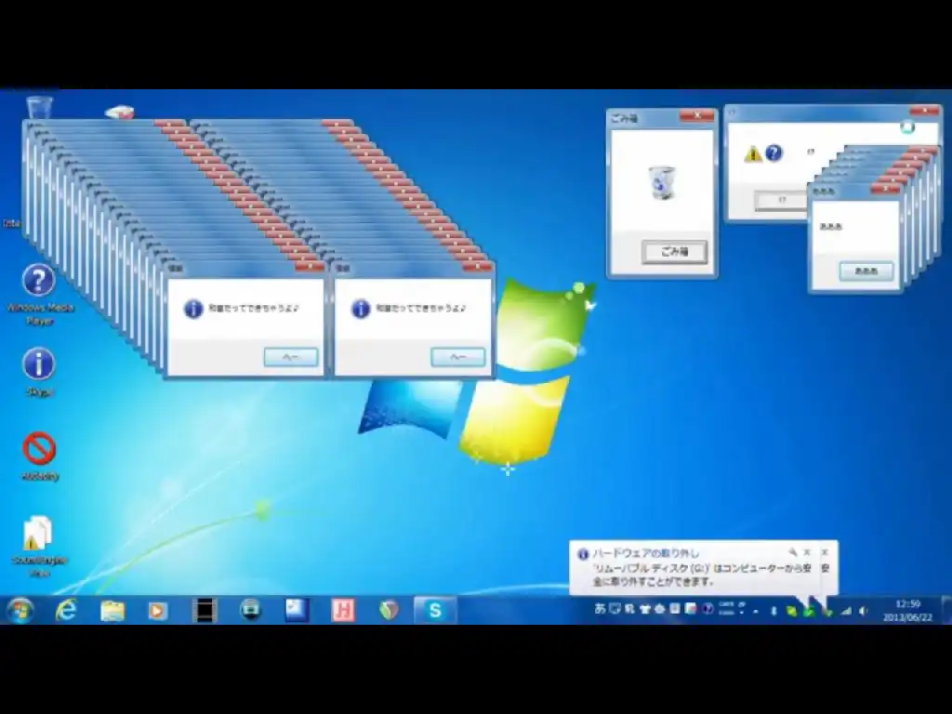
Task: Click the ごみ箱 button in the ごみ箱 dialog
Action: coord(675,251)
